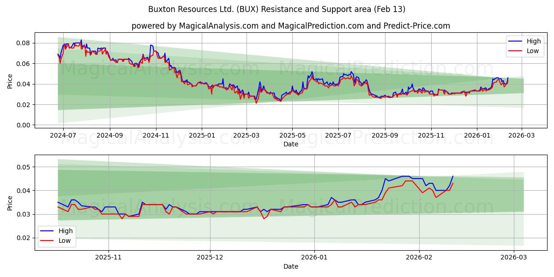Click the 'Price' axis label of the bottom chart

click(x=10, y=203)
